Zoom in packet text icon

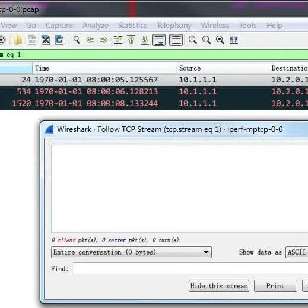tap(192, 40)
